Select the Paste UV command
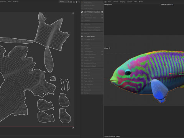Screen dimensions: 184x138 tap(92, 72)
